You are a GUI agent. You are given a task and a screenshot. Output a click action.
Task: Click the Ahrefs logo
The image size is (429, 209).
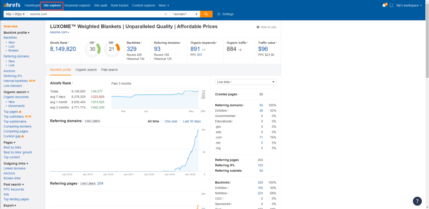point(12,5)
